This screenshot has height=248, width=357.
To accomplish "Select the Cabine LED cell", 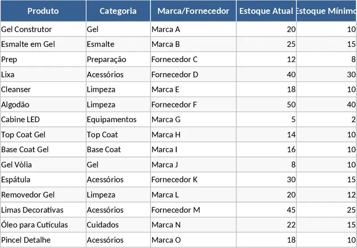I will tap(43, 120).
